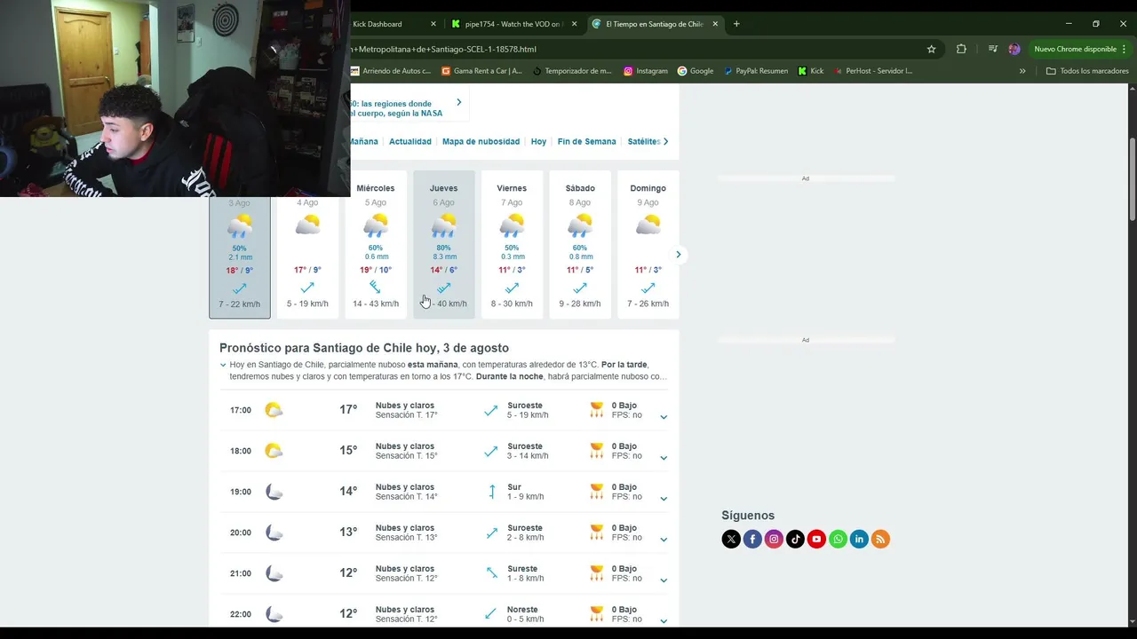The image size is (1137, 639).
Task: Open the LinkedIn icon under Síguenos
Action: [859, 539]
